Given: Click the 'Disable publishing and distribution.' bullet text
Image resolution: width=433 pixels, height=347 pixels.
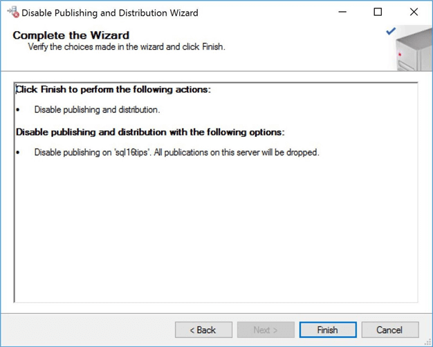Looking at the screenshot, I should (x=98, y=110).
